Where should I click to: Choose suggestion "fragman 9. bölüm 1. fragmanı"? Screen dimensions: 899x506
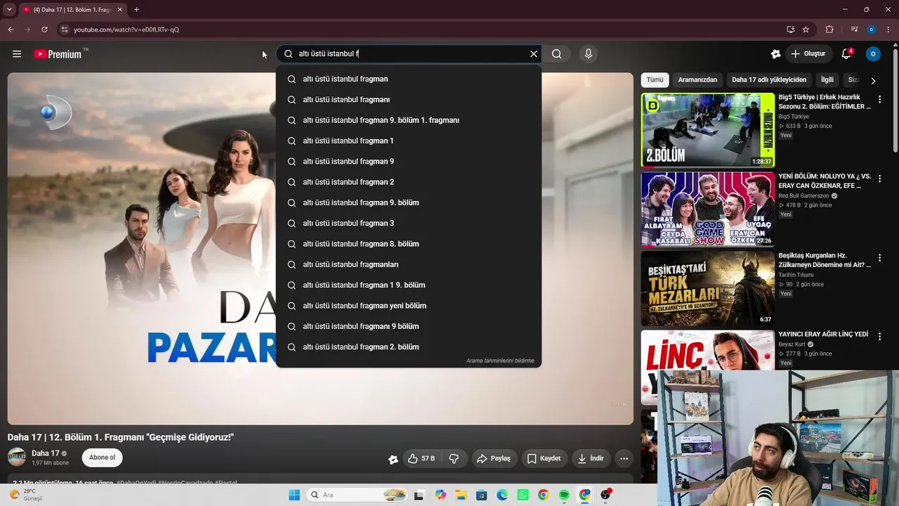tap(409, 120)
